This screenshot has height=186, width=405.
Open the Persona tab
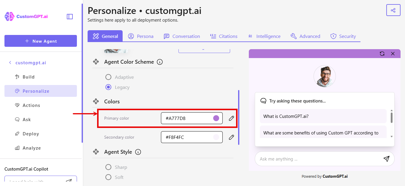[141, 36]
